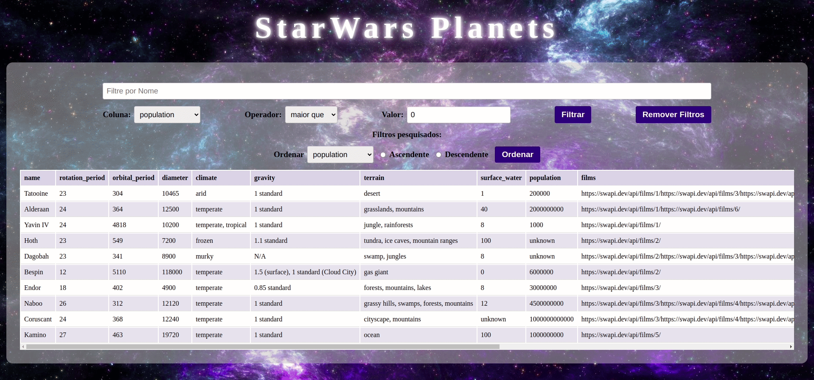Click the 'Bespin' name cell

click(x=38, y=272)
